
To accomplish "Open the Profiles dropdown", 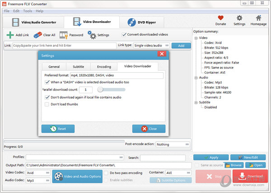I will (75, 157).
